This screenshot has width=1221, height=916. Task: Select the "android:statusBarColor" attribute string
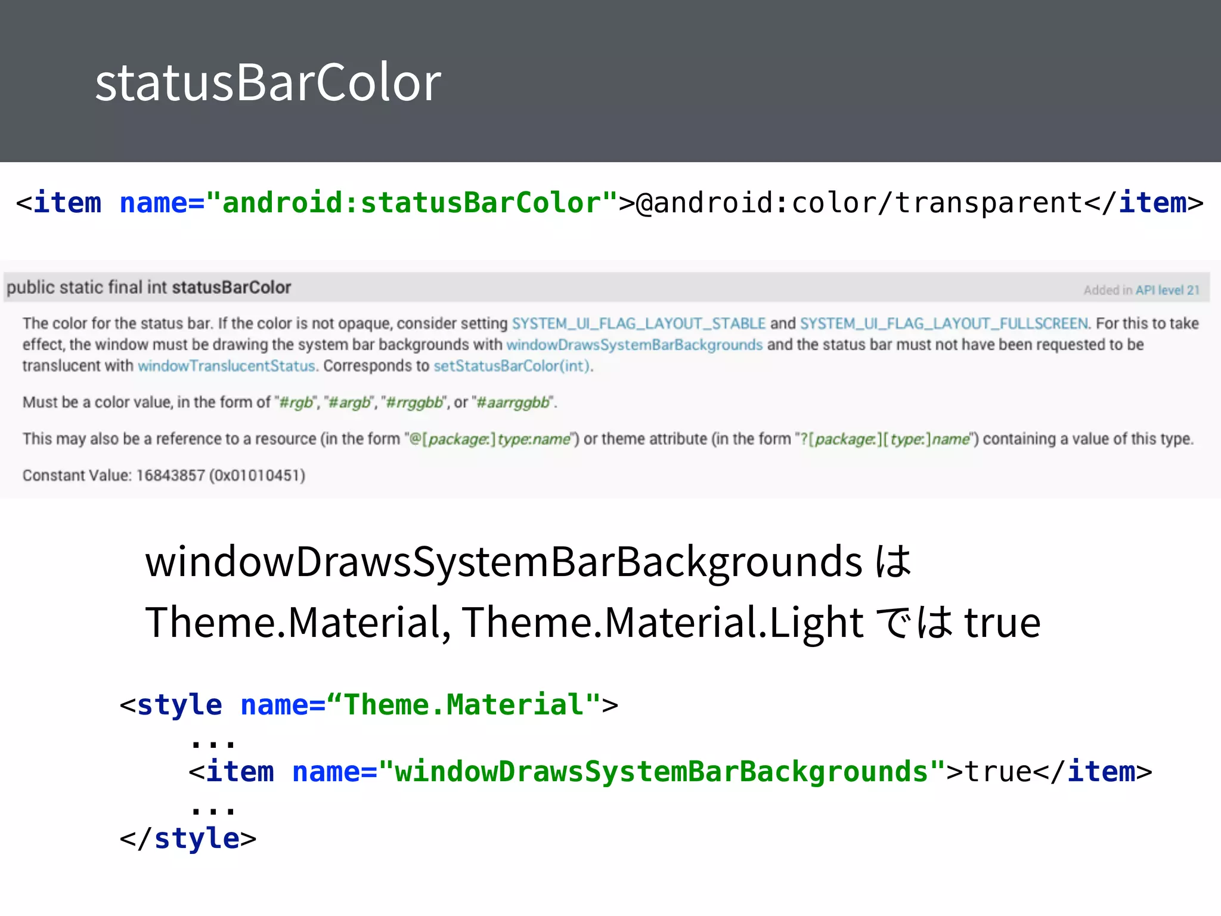(411, 203)
